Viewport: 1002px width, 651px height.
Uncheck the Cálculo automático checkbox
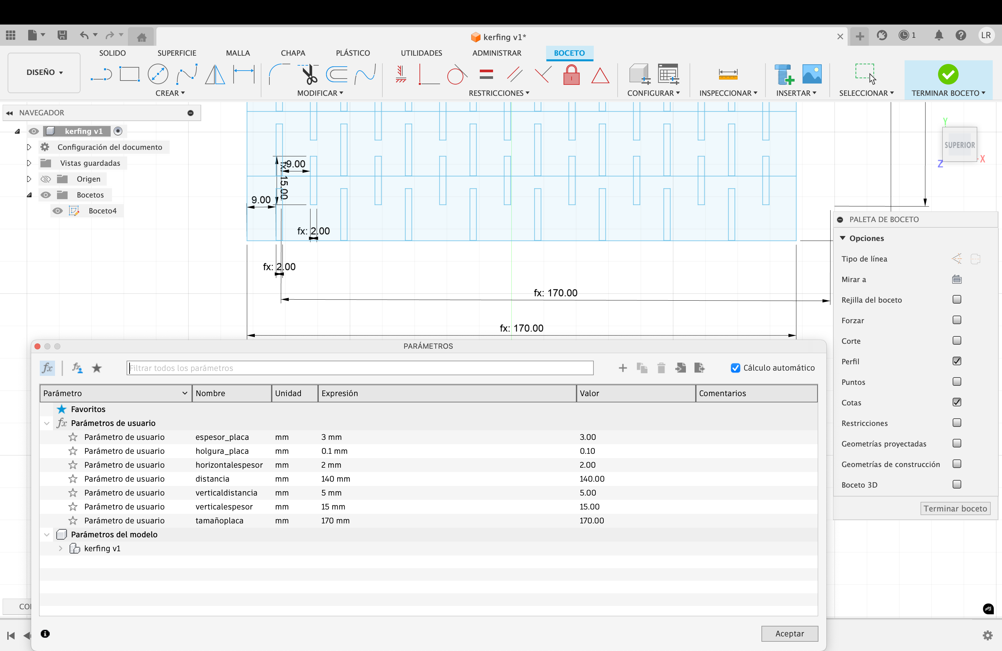pos(735,368)
